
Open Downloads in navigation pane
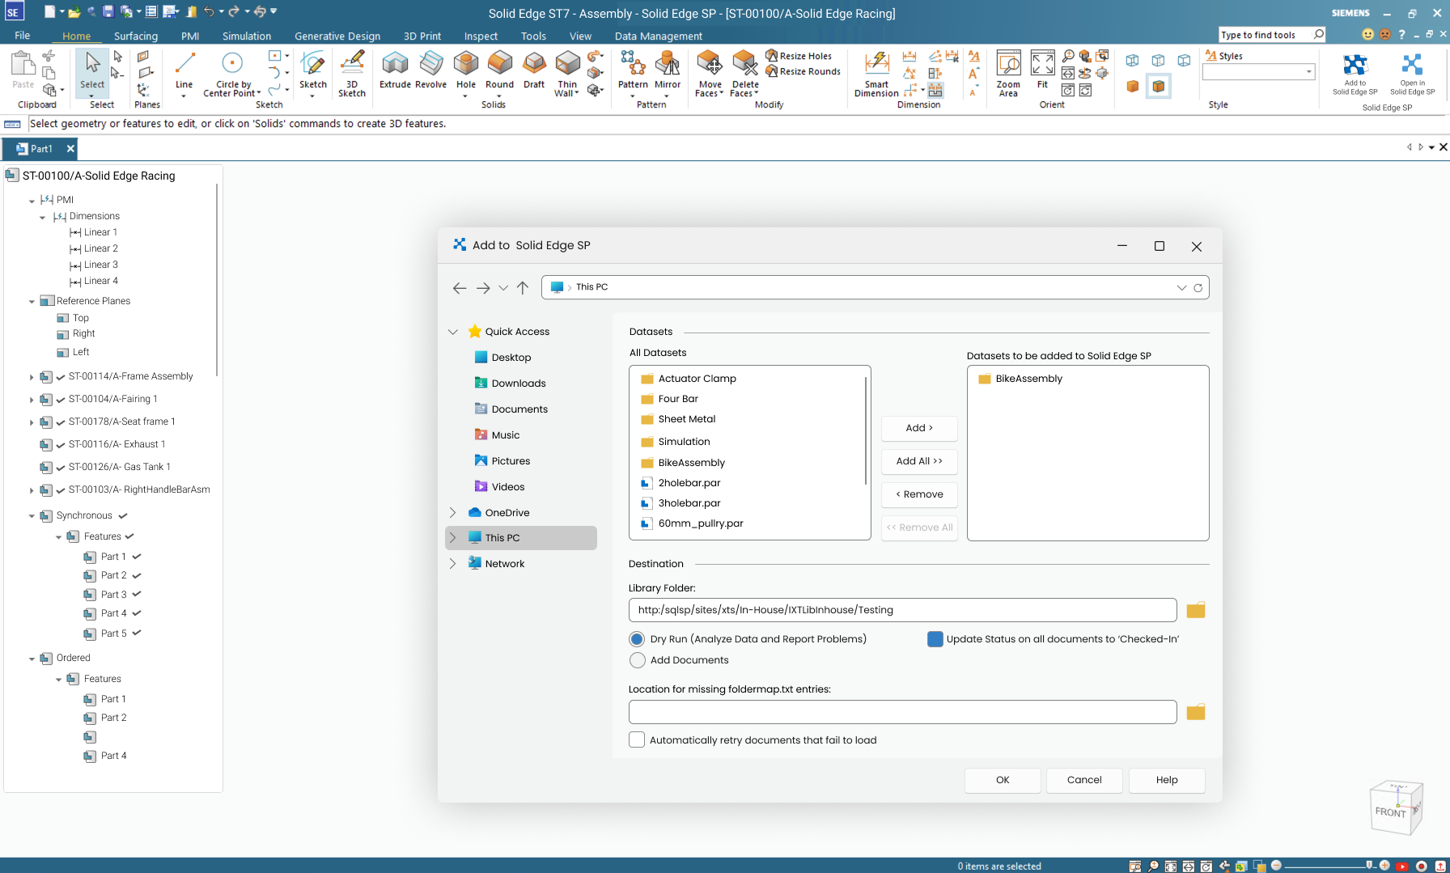[x=519, y=384]
